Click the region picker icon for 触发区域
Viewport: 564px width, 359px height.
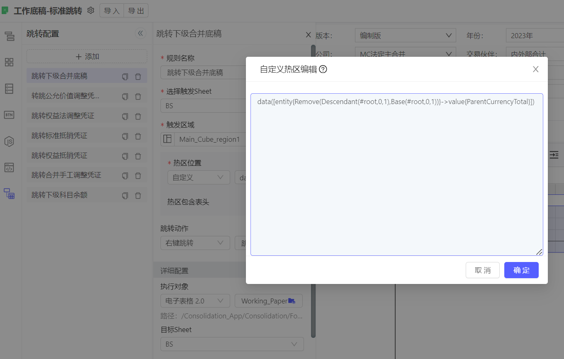click(x=168, y=139)
